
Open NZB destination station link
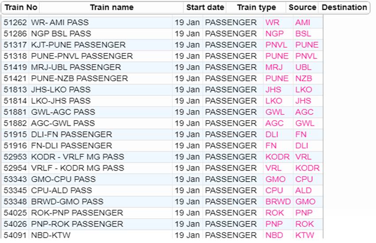click(303, 79)
